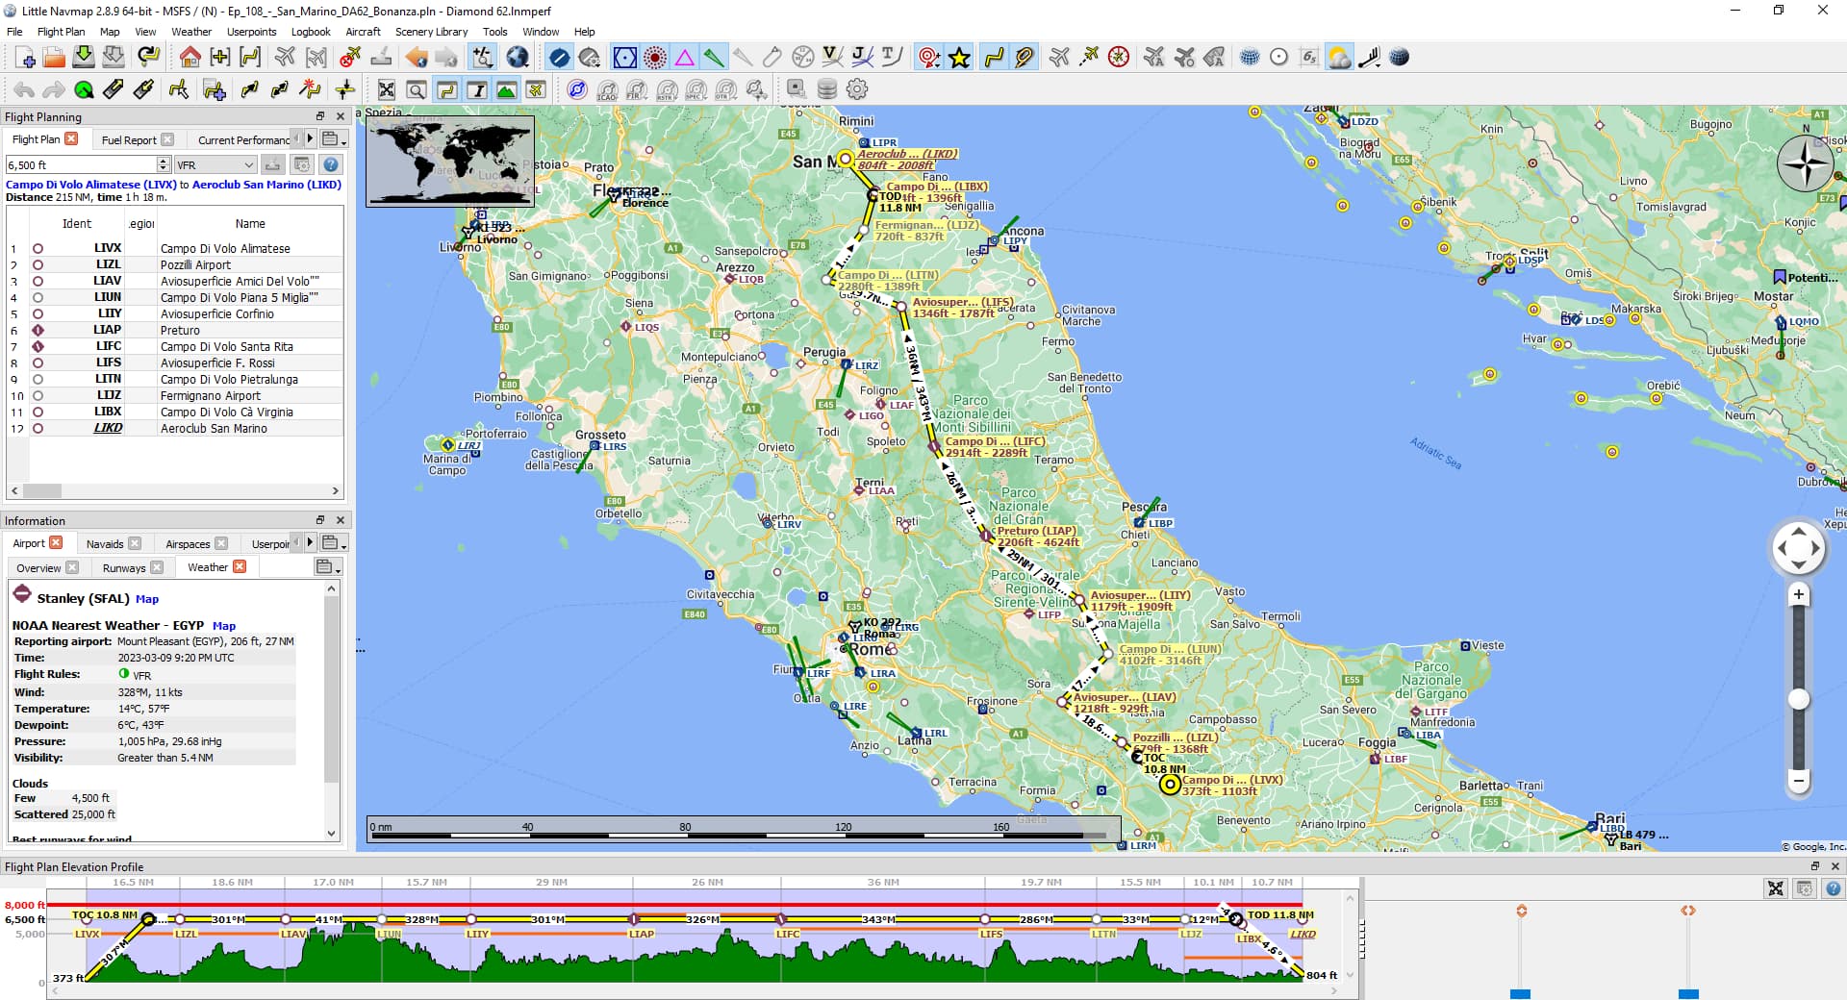Click the green select start position icon
Image resolution: width=1847 pixels, height=1000 pixels.
click(84, 90)
